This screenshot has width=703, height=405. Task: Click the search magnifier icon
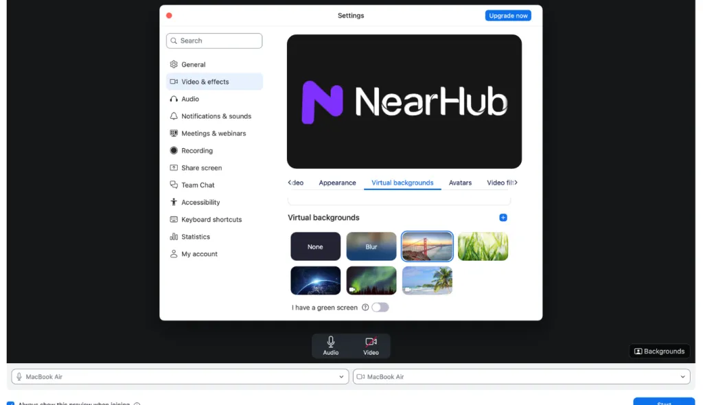[x=174, y=40]
